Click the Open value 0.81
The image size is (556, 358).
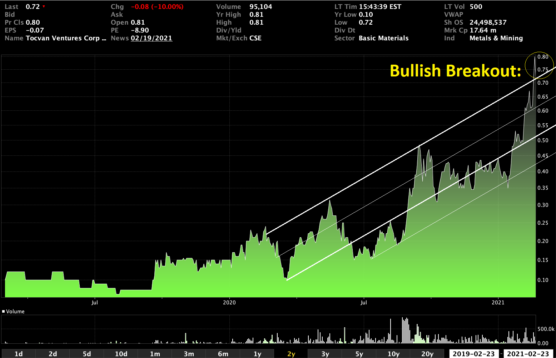tap(138, 23)
